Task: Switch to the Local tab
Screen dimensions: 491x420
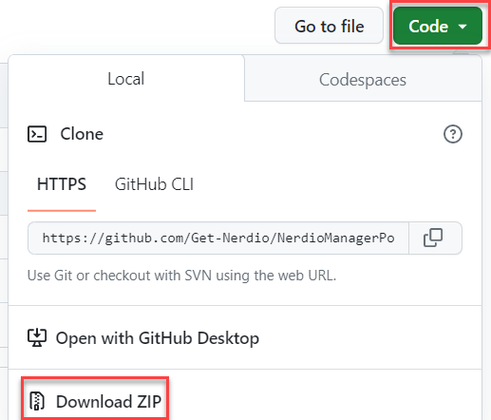Action: tap(126, 78)
